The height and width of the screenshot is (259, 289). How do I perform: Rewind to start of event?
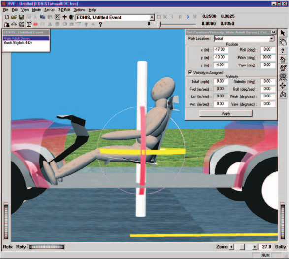[x=165, y=17]
